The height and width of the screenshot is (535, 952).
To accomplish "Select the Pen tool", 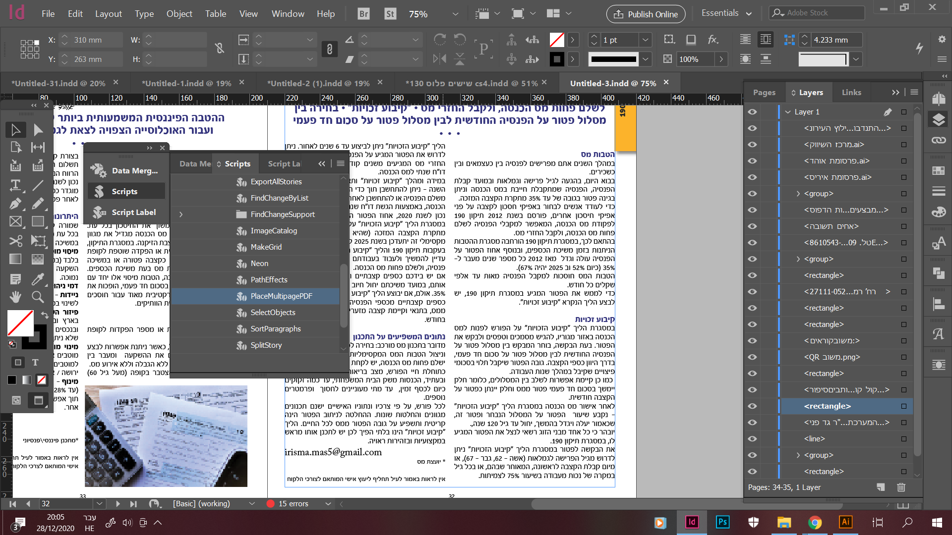I will click(15, 204).
